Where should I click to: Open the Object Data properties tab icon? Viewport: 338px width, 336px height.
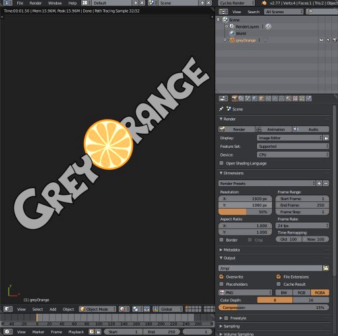click(281, 98)
